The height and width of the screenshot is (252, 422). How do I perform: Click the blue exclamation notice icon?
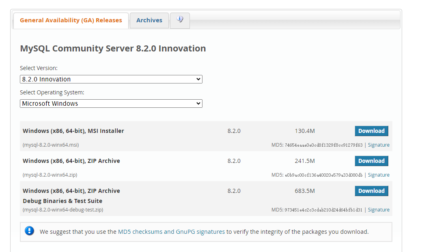(x=30, y=231)
